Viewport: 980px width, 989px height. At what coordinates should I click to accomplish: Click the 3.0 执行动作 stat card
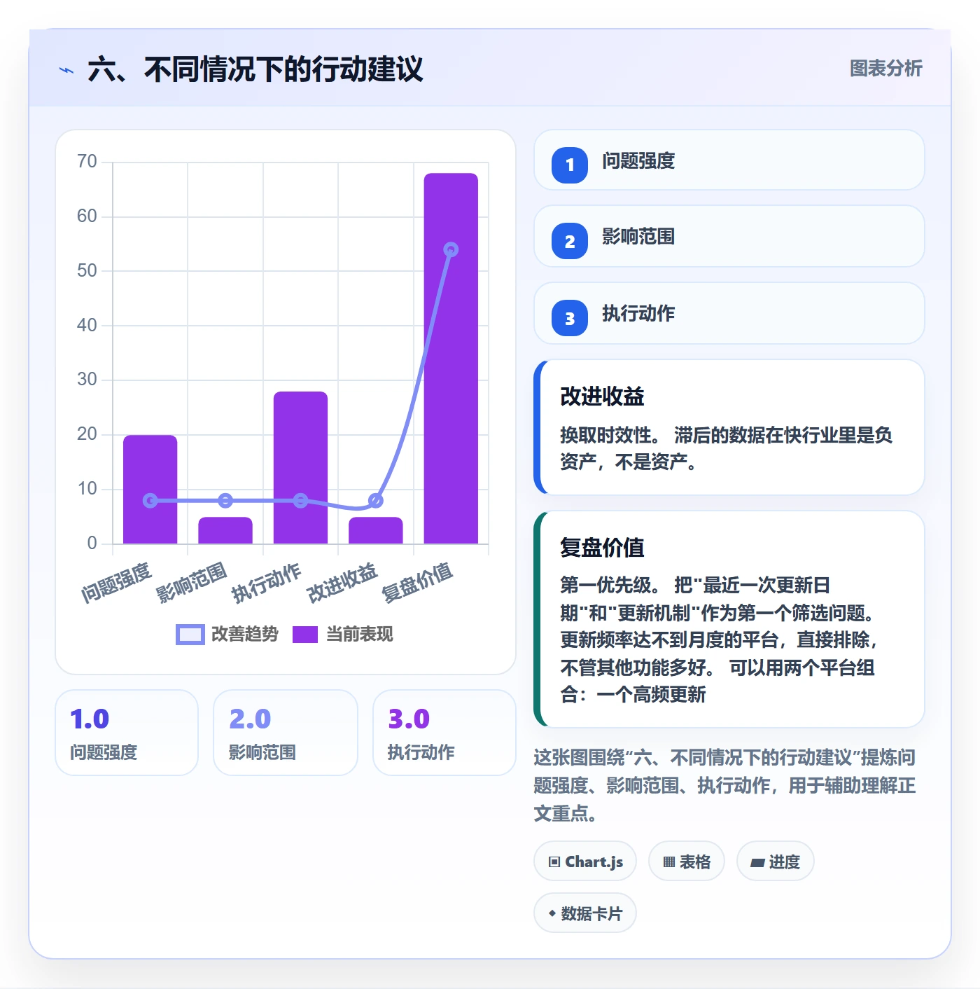[444, 733]
